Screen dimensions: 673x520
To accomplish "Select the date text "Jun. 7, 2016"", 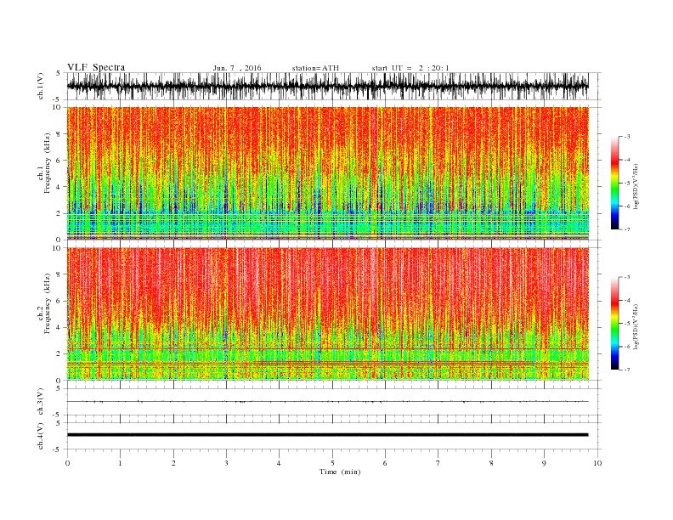I will (237, 68).
